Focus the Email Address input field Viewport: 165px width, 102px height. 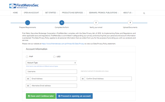click(x=54, y=79)
